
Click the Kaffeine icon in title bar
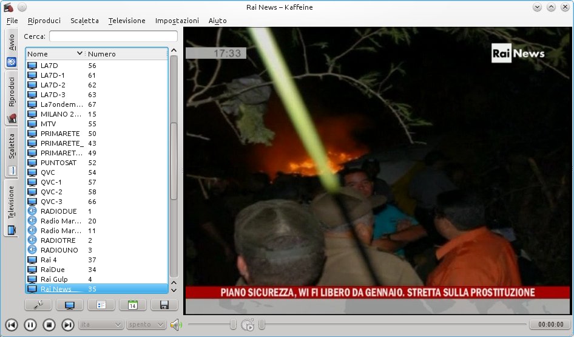tap(8, 7)
